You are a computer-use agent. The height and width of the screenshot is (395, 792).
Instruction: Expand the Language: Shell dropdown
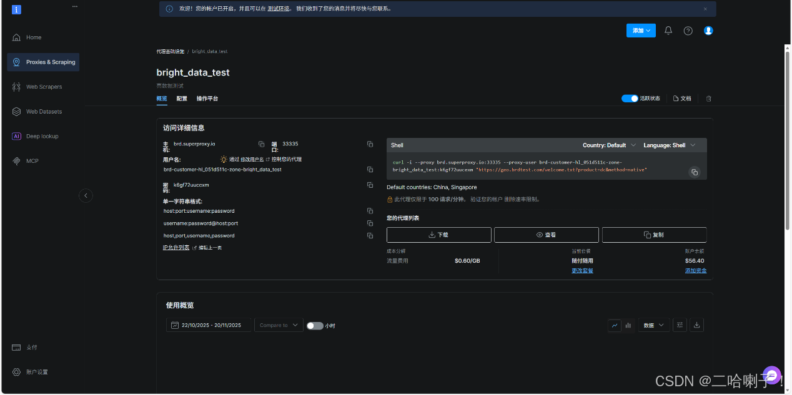coord(669,145)
